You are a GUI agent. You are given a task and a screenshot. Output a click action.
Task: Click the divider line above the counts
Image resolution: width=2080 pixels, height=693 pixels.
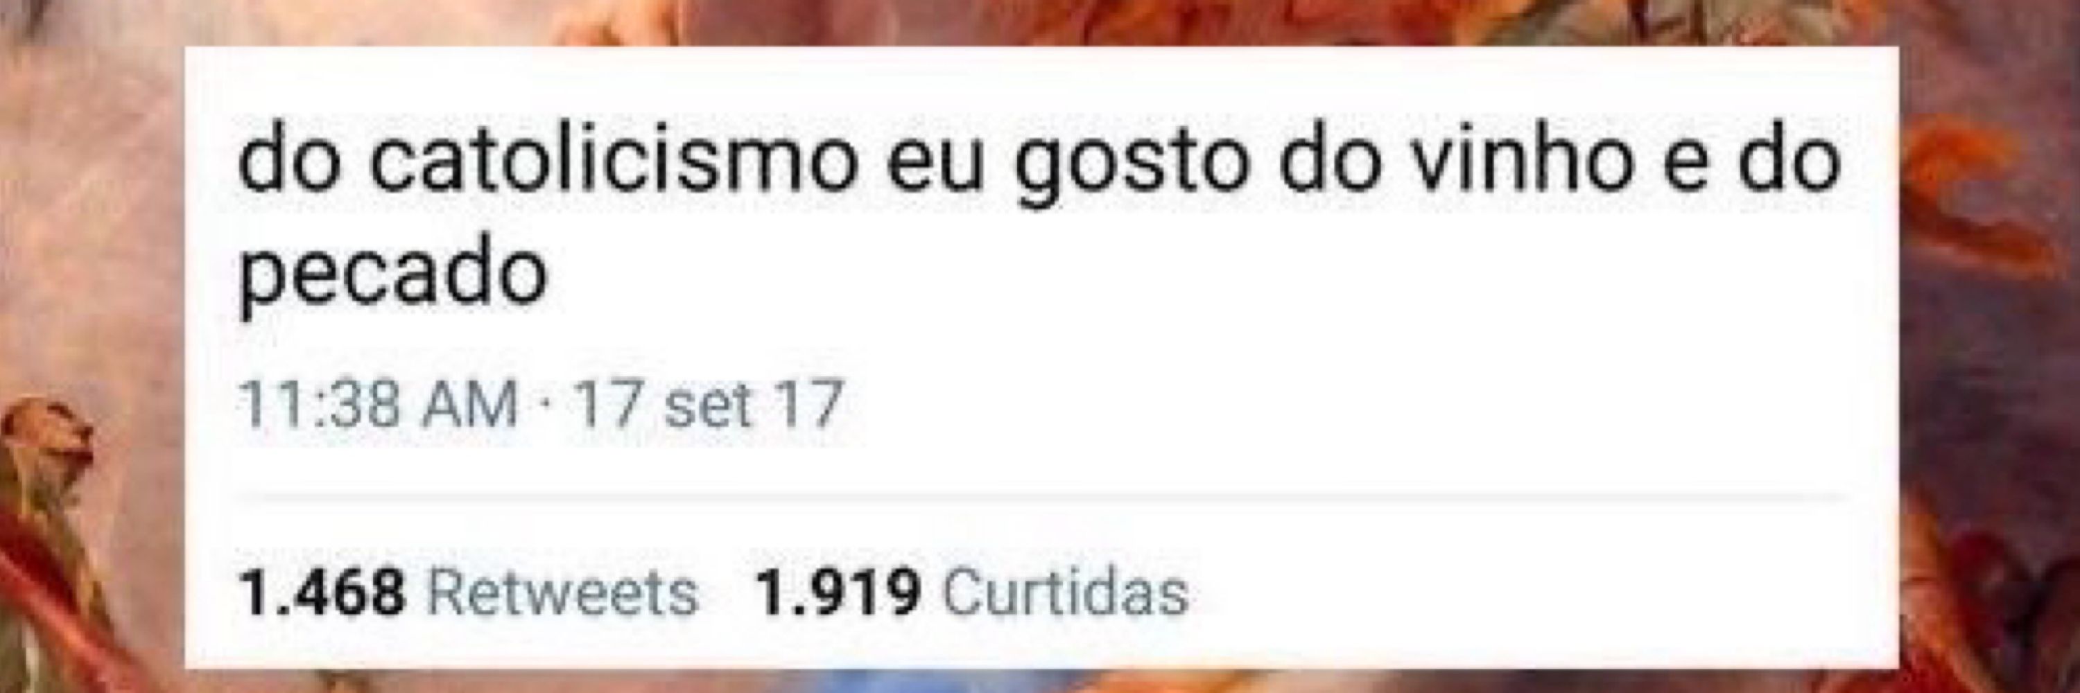click(x=1041, y=498)
